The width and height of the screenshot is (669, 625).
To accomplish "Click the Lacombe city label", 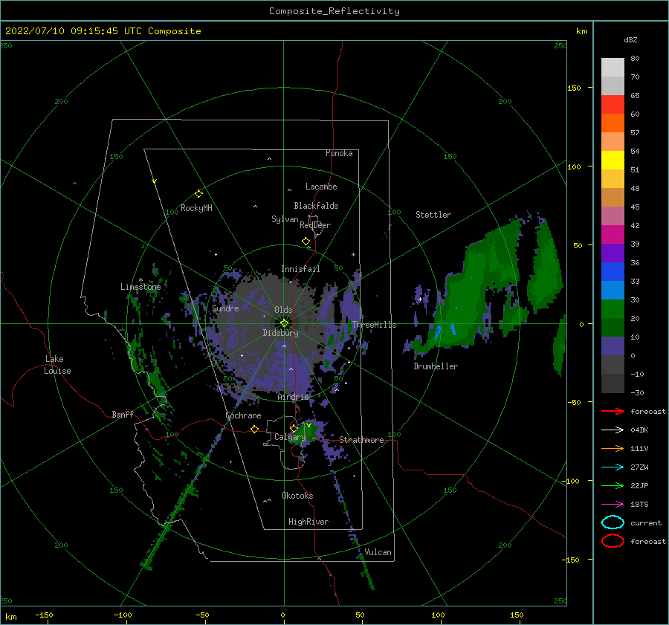I will [x=321, y=187].
